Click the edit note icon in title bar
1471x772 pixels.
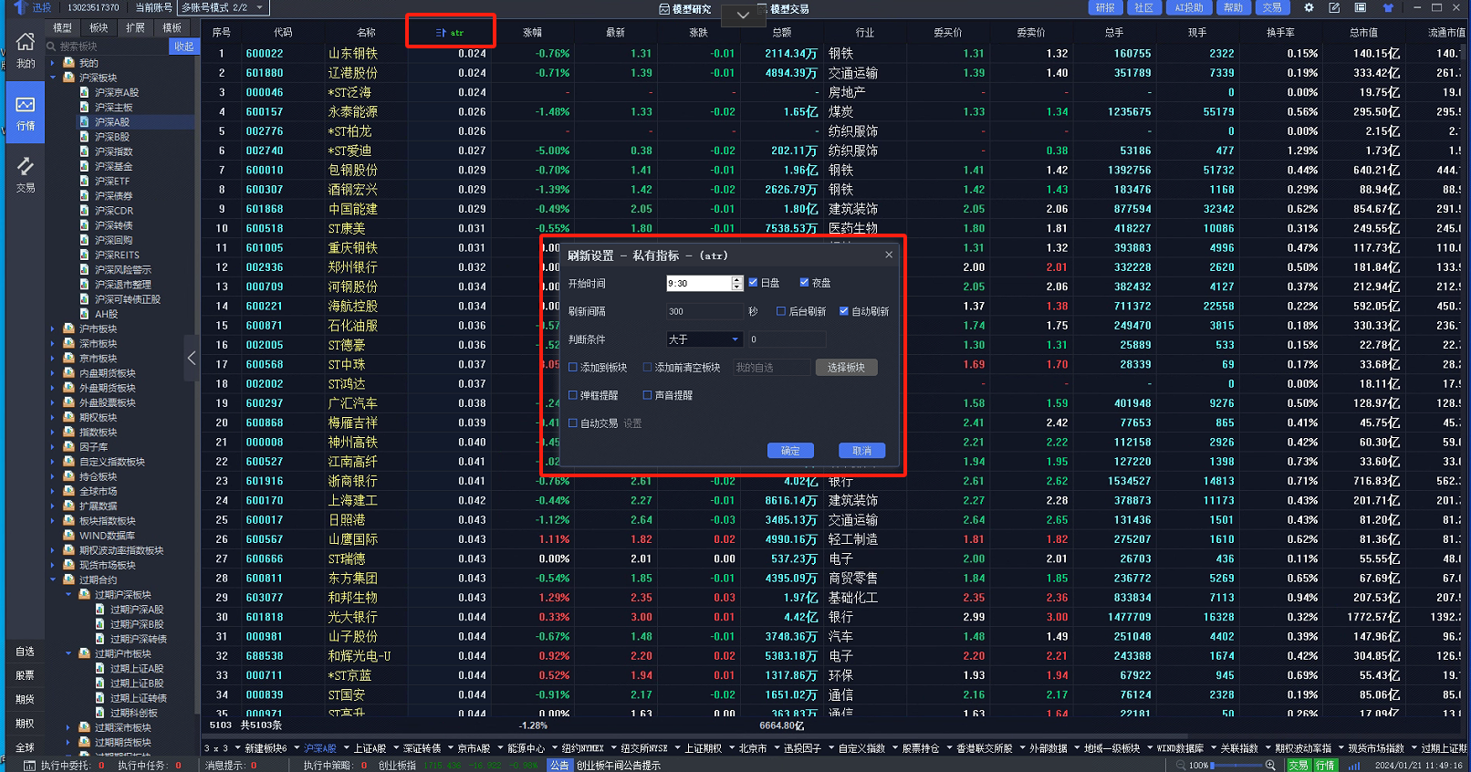(x=1334, y=7)
